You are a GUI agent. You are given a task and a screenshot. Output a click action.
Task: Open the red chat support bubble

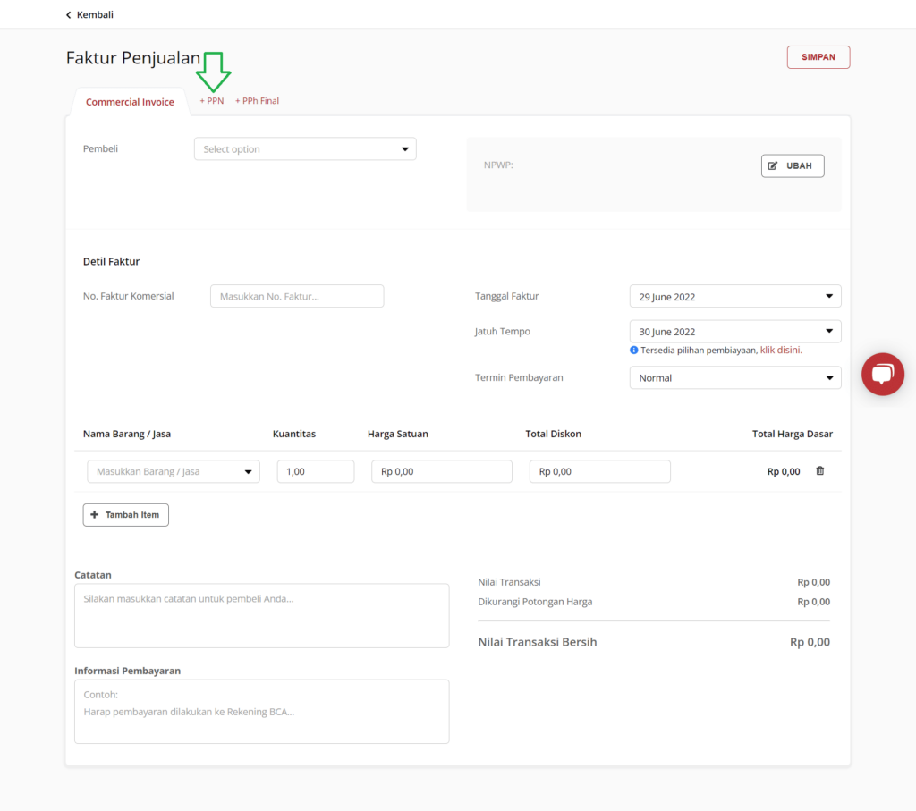point(882,375)
